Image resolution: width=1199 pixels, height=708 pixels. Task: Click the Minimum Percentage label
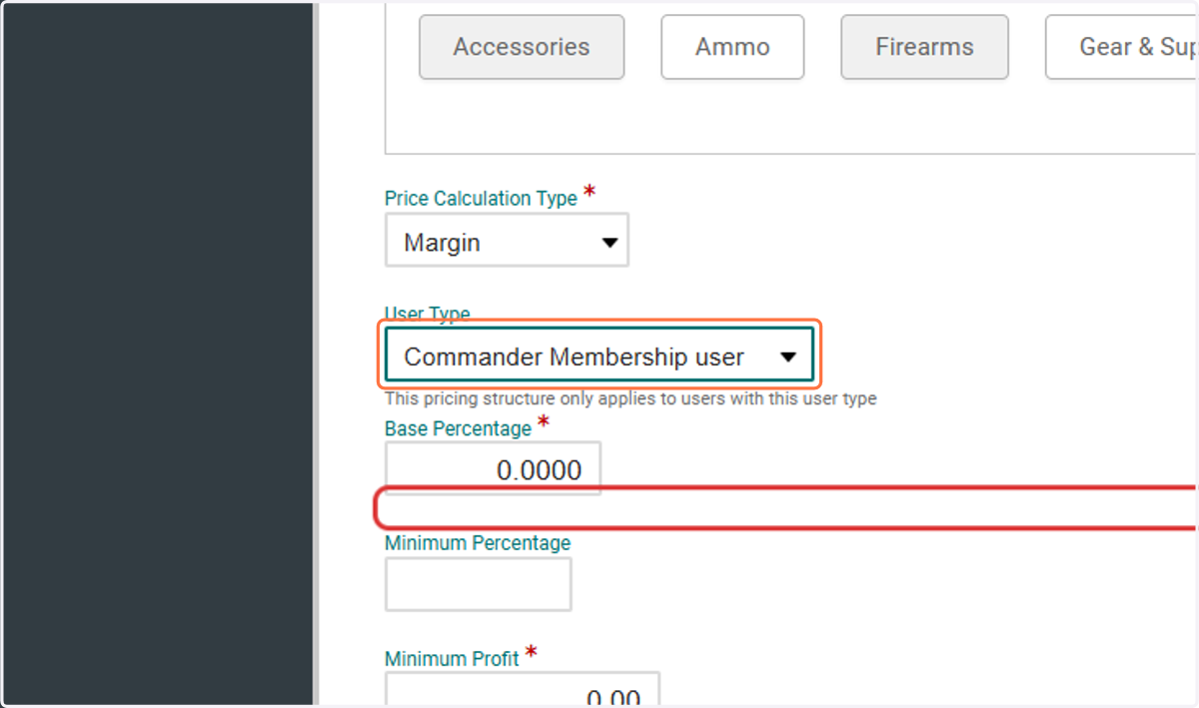478,543
